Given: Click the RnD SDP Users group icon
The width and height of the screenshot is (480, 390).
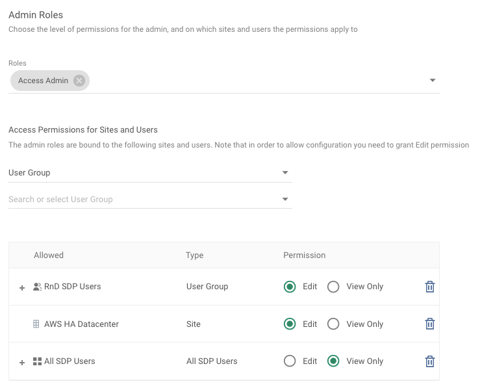Looking at the screenshot, I should (37, 287).
